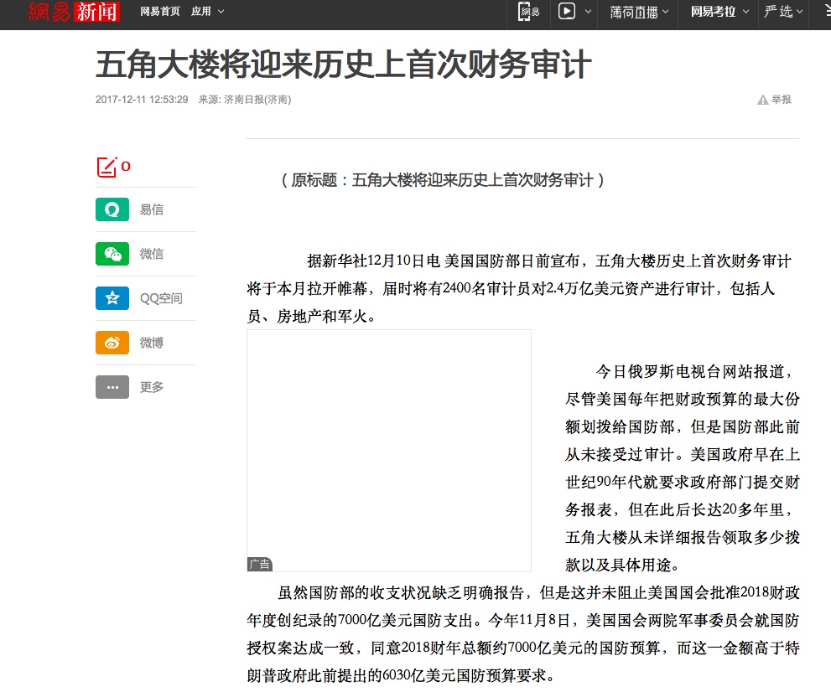The width and height of the screenshot is (831, 692).
Task: Share to QQ空间 using the star icon
Action: coord(112,298)
